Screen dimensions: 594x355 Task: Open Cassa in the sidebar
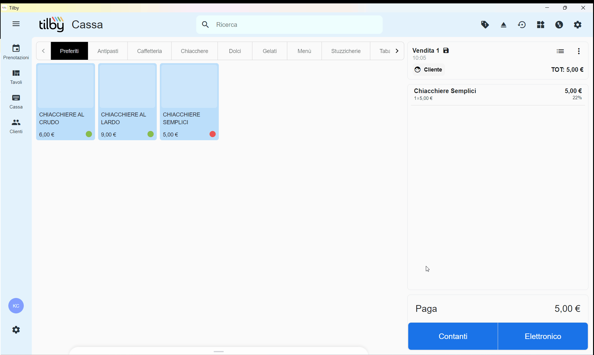(16, 101)
